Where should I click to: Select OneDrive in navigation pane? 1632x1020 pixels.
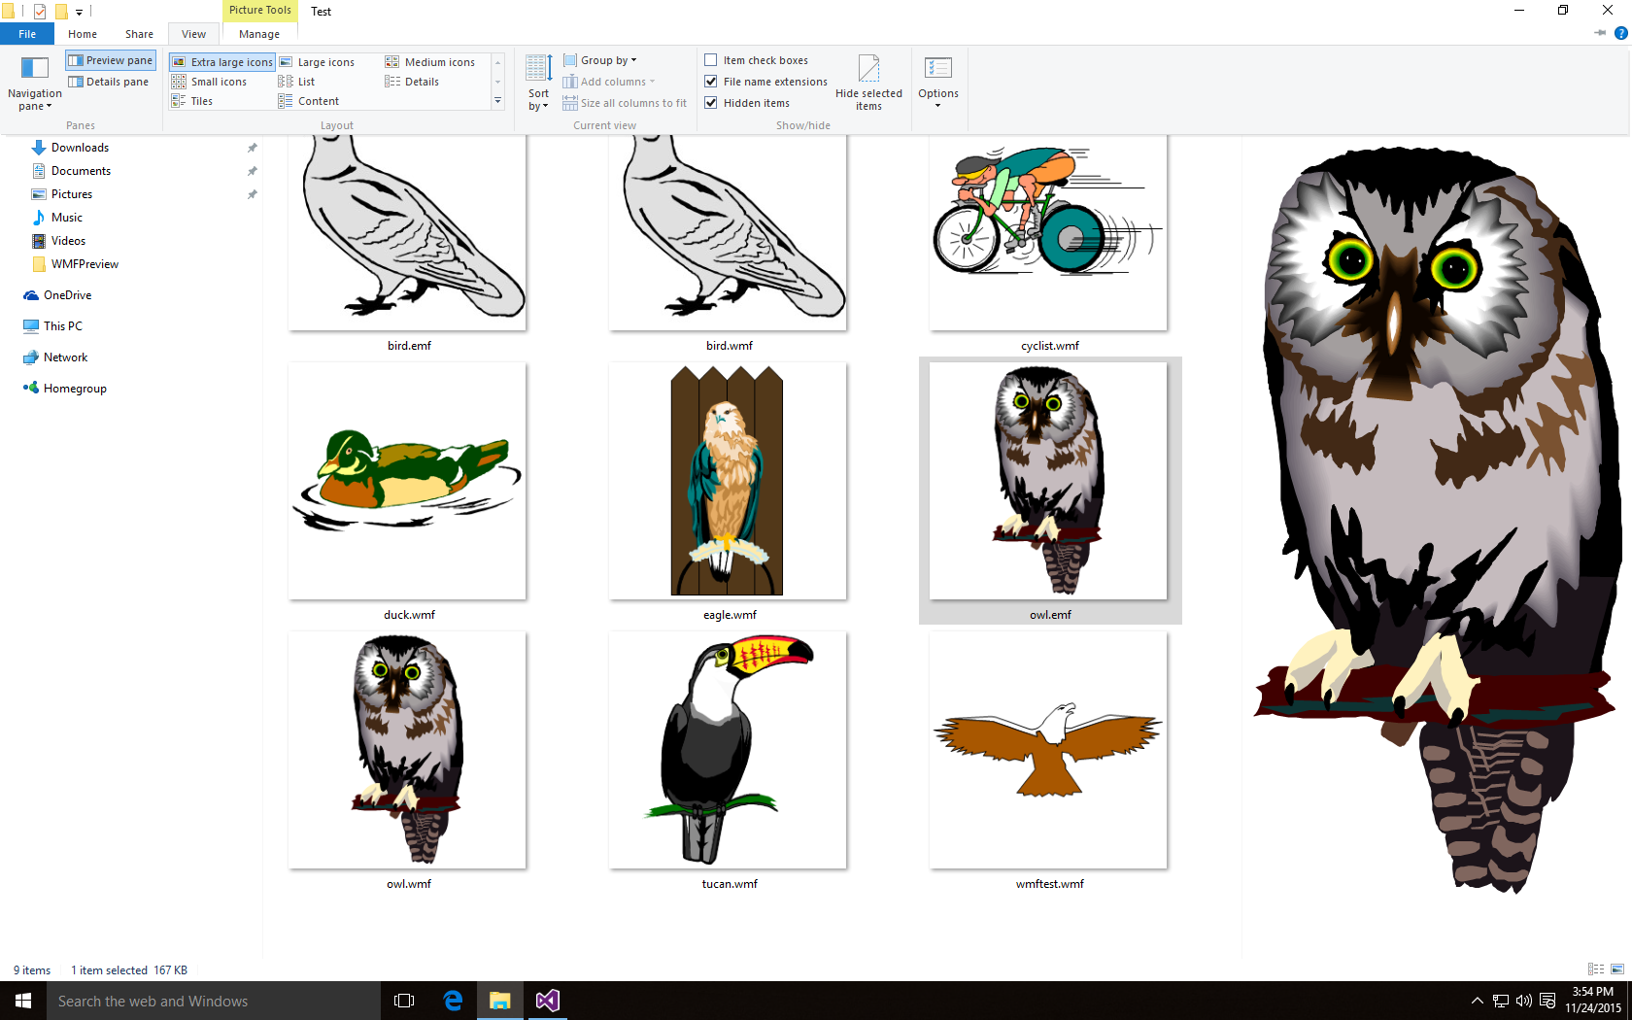(67, 295)
